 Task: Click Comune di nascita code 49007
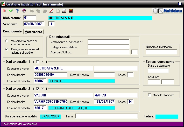(40, 81)
